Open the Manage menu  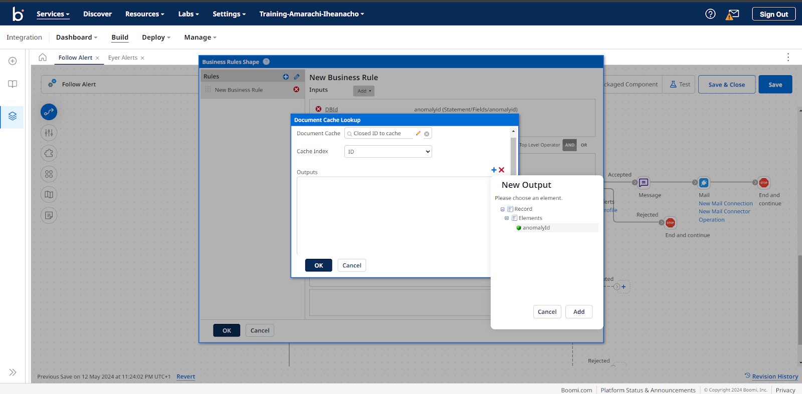coord(200,38)
